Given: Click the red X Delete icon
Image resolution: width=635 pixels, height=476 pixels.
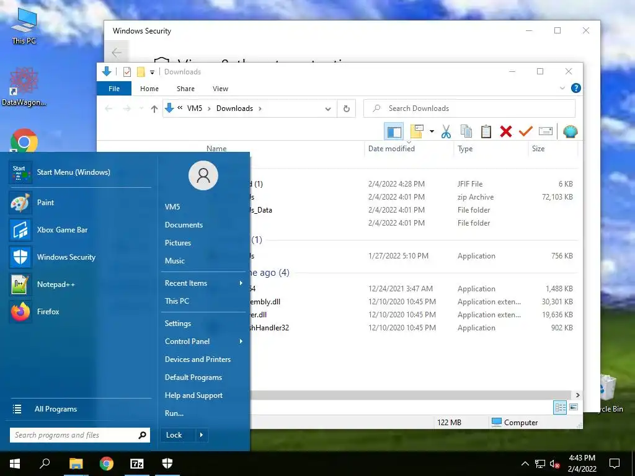Looking at the screenshot, I should click(x=506, y=131).
